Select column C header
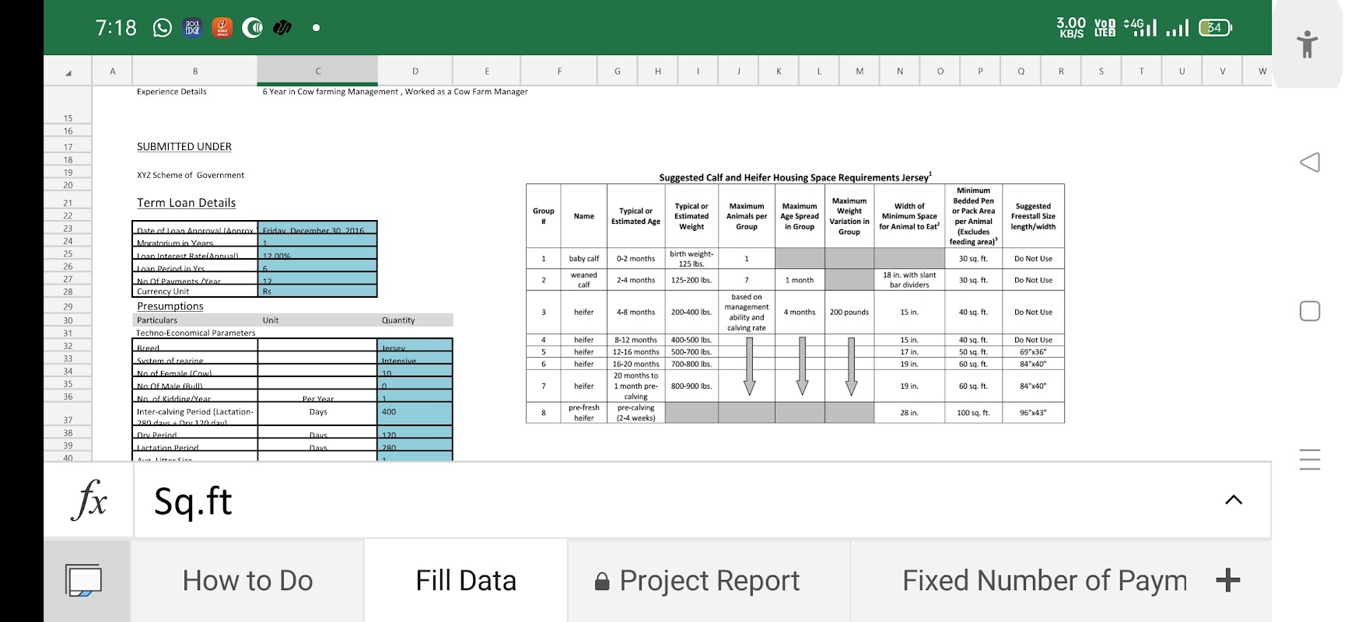This screenshot has width=1348, height=622. click(317, 71)
